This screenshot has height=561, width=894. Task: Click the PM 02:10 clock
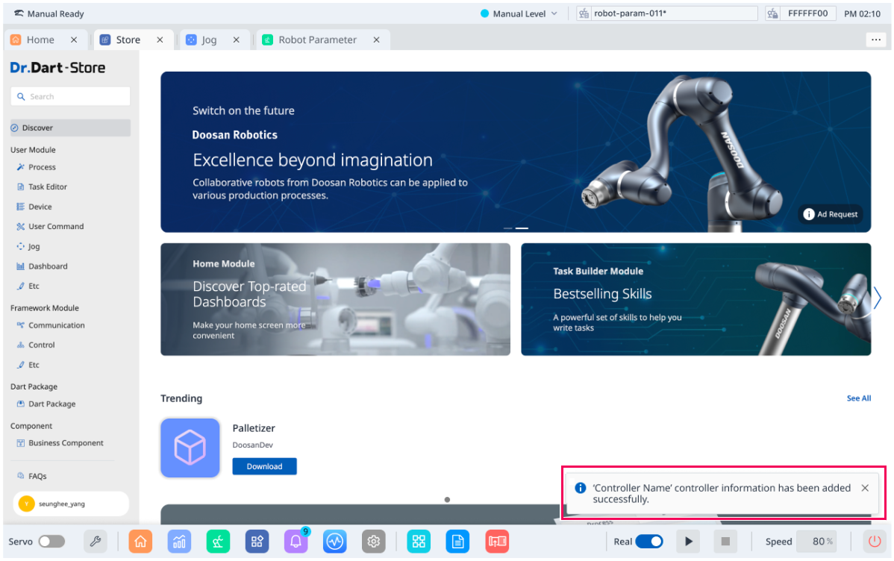[x=862, y=13]
